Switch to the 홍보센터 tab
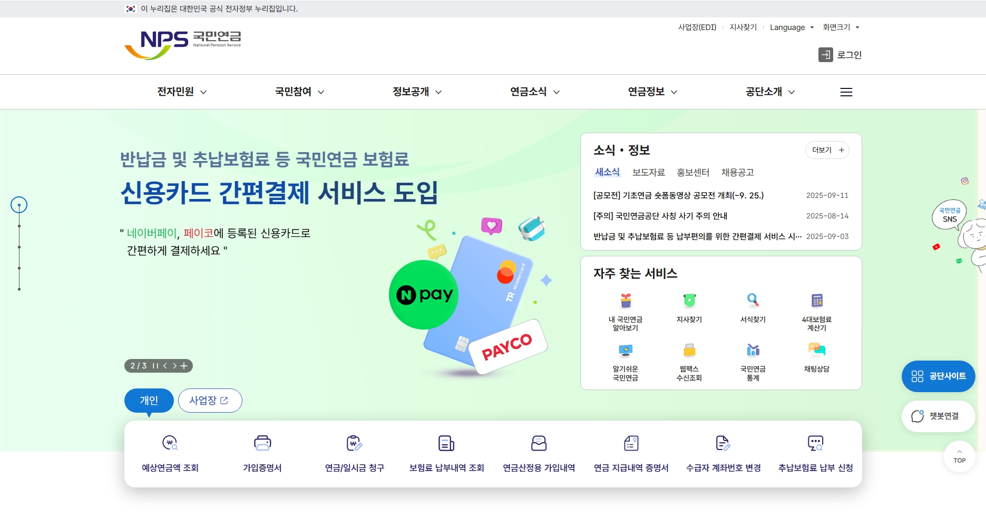The image size is (986, 529). [693, 172]
